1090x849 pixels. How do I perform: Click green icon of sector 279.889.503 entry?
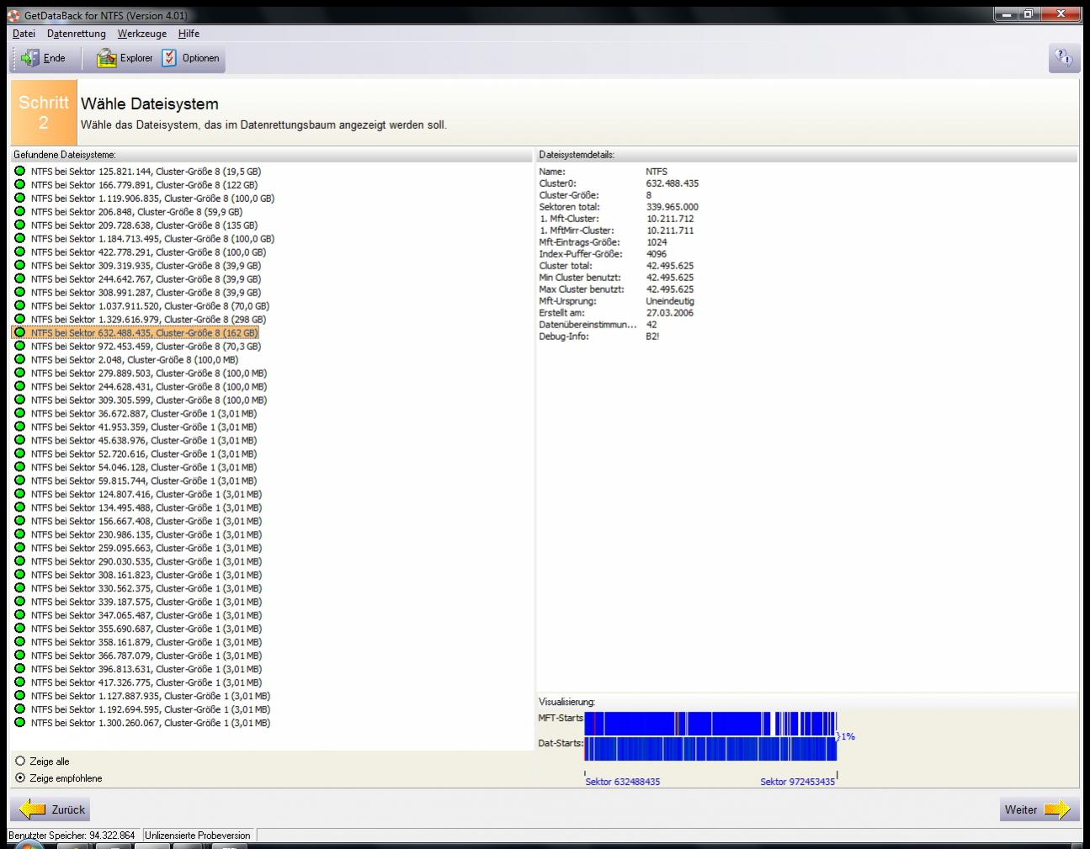coord(20,374)
